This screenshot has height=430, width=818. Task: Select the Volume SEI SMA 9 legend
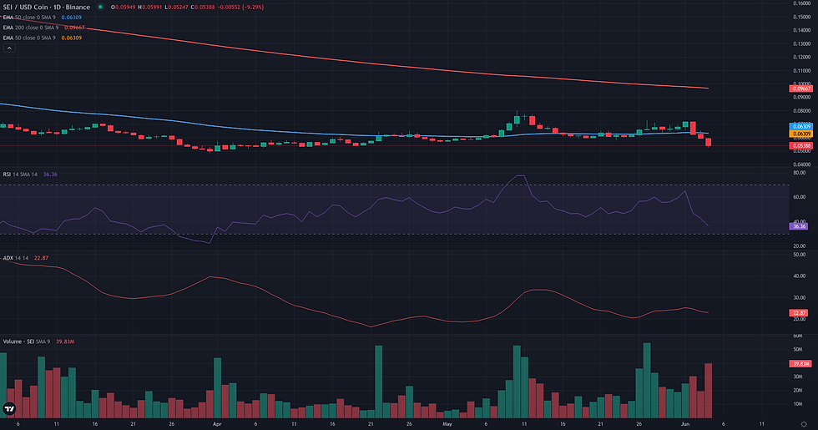click(x=38, y=341)
